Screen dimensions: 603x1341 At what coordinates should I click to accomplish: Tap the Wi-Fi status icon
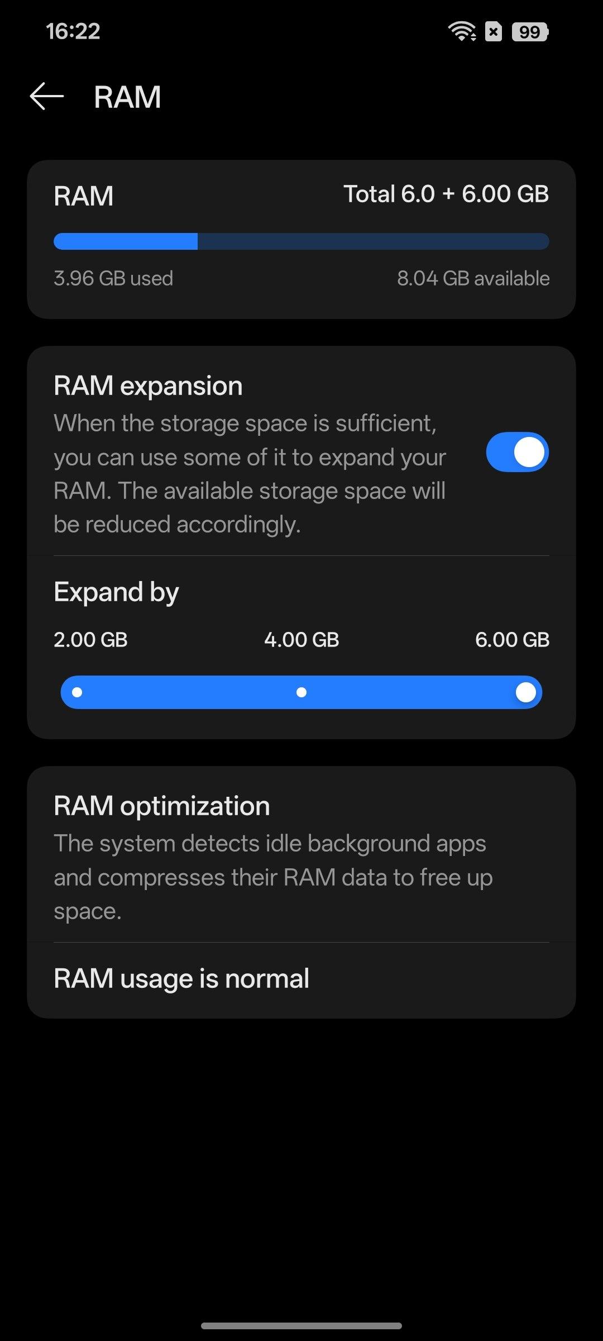click(x=462, y=32)
